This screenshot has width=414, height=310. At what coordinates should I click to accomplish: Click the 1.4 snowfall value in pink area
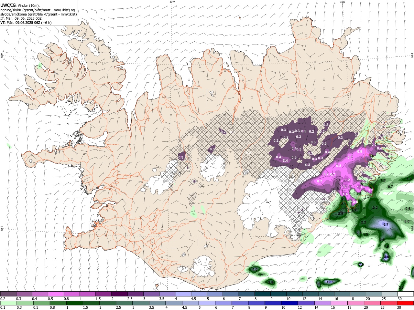click(x=345, y=194)
